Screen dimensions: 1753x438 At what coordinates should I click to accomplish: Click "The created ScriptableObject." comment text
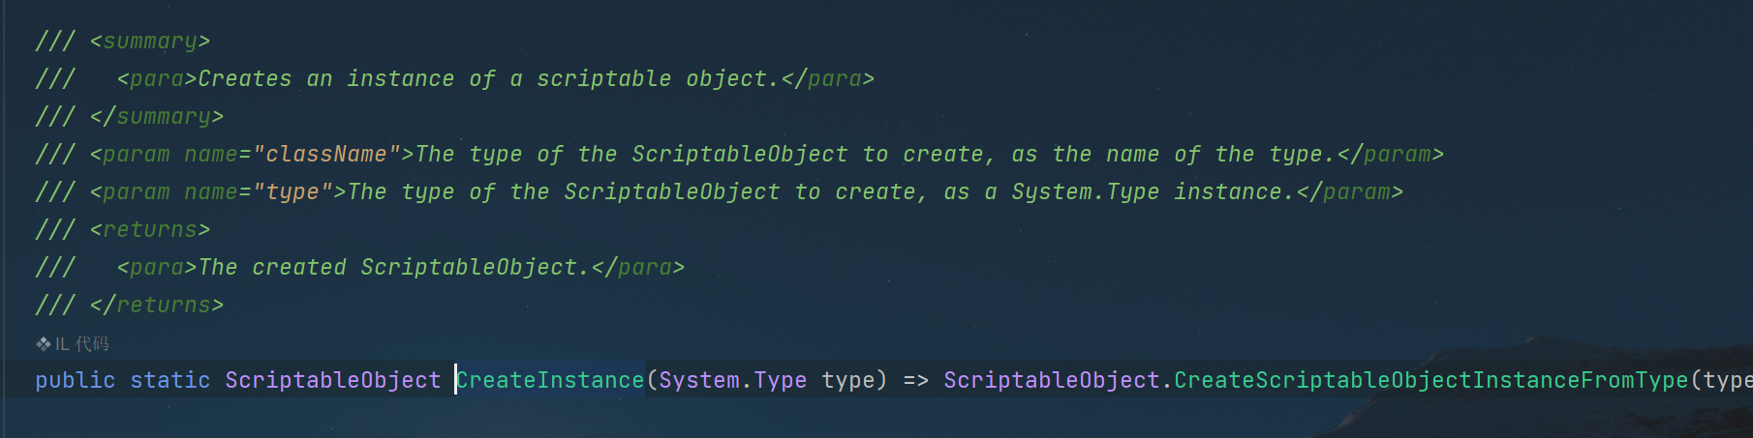point(393,268)
